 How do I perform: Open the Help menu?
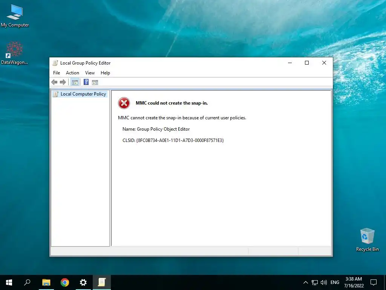(106, 73)
